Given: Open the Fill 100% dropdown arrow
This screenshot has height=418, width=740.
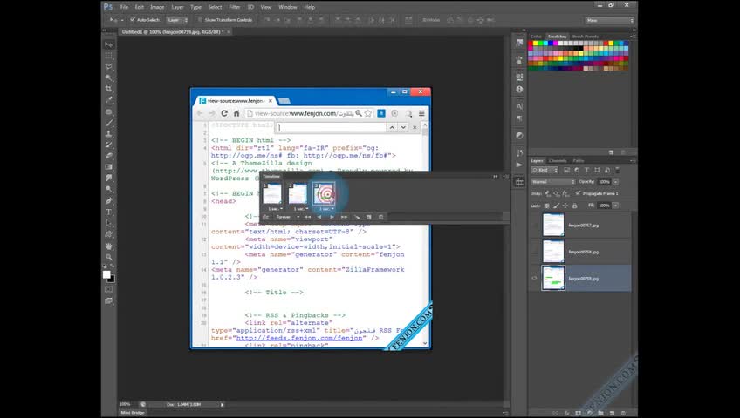Looking at the screenshot, I should pyautogui.click(x=615, y=206).
